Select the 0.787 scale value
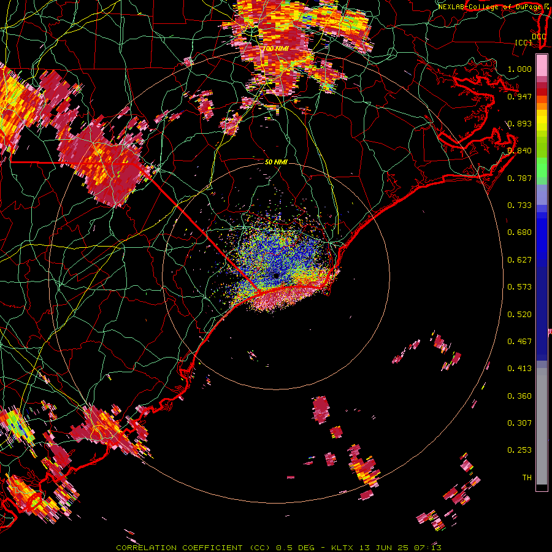552x552 pixels. click(x=519, y=178)
